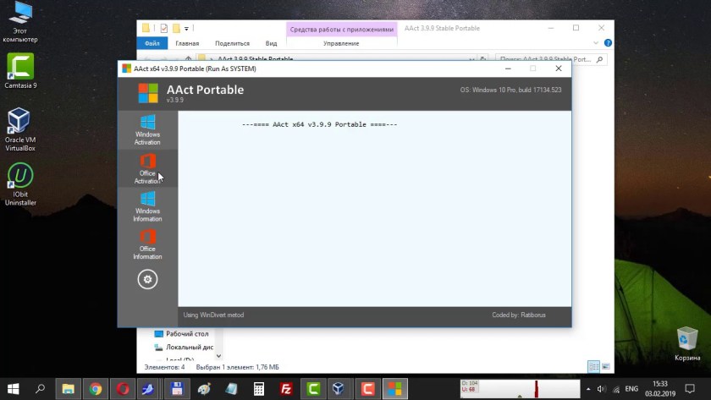Open Explorer help question mark icon
711x400 pixels.
(608, 42)
